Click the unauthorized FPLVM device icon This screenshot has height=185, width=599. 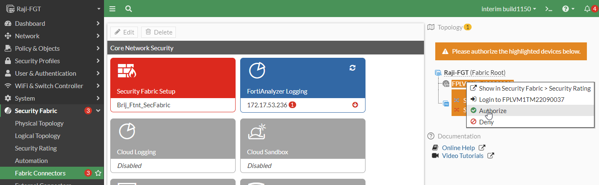pos(446,84)
